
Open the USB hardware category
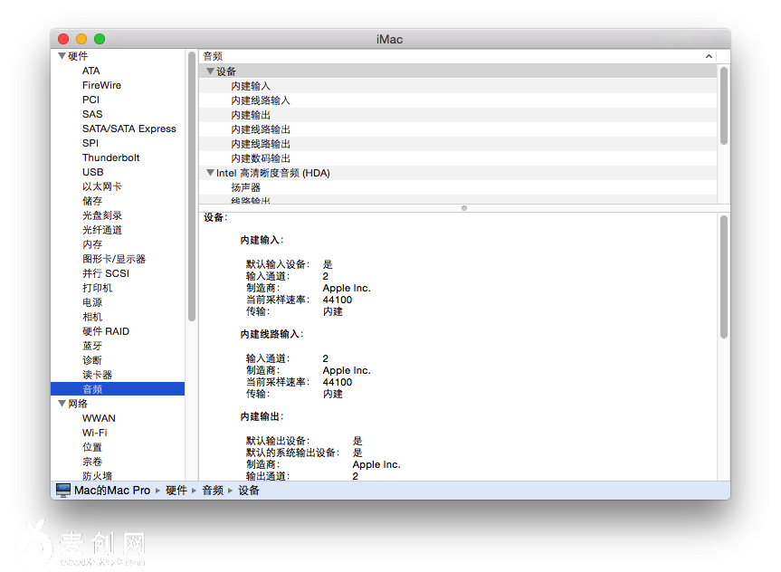pyautogui.click(x=92, y=172)
